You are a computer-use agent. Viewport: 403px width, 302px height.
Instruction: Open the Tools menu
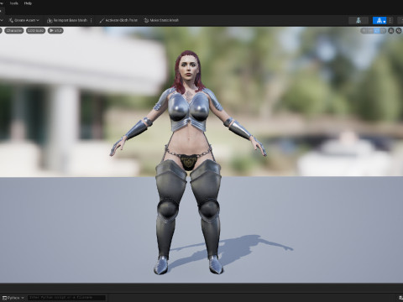13,3
